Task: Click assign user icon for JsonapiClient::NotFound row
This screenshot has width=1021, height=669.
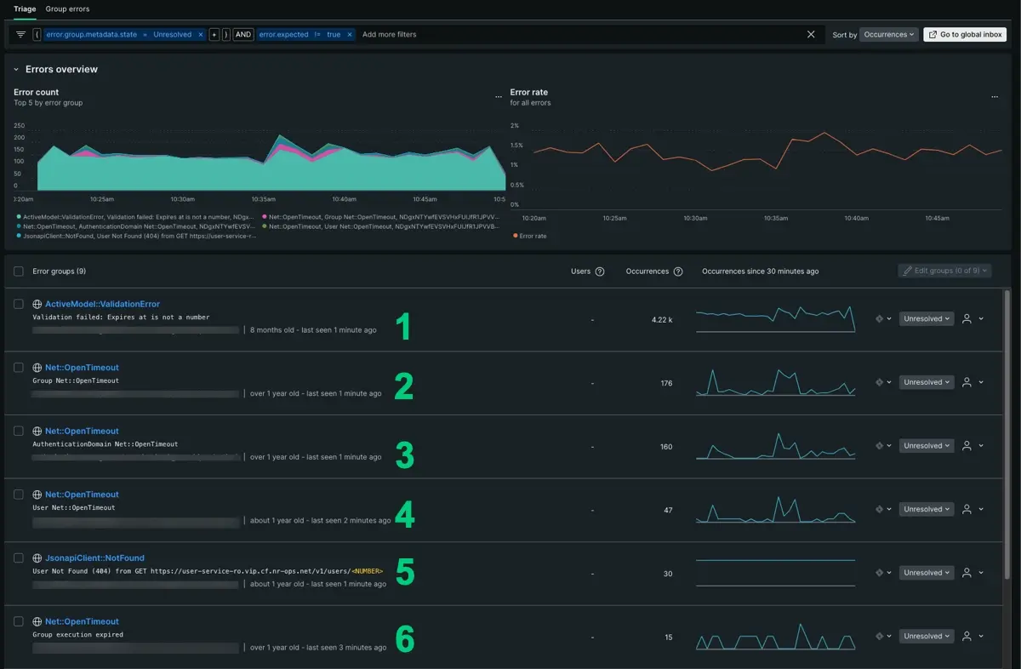Action: pos(967,573)
